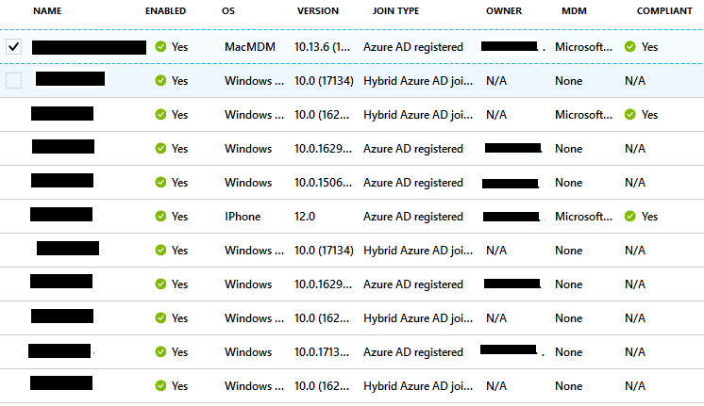Viewport: 704px width, 406px height.
Task: Click the enabled checkmark on the version 10.0.1713 row
Action: coord(160,351)
